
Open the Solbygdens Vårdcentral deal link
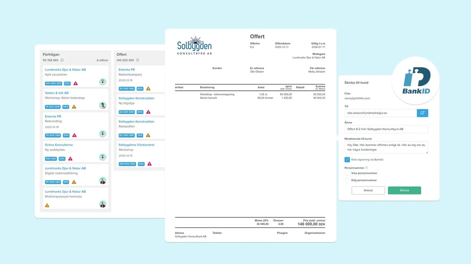(x=136, y=145)
